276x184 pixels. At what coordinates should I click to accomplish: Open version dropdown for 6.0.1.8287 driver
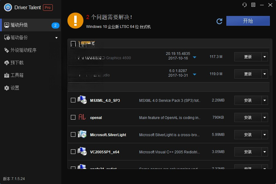click(x=194, y=74)
